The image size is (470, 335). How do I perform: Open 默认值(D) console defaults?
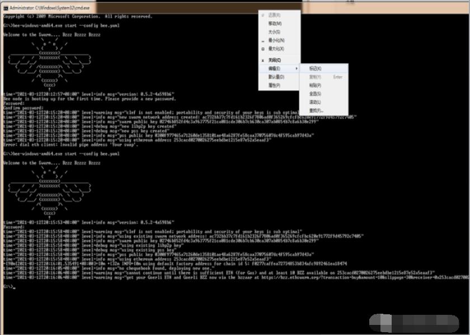pos(276,77)
